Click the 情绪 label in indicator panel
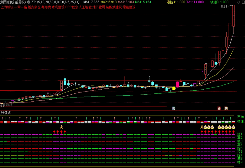The width and height of the screenshot is (245, 168). click(240, 121)
